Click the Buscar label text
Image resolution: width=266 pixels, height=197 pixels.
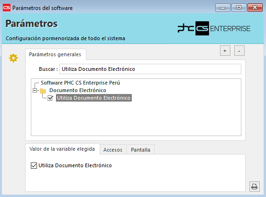click(48, 69)
